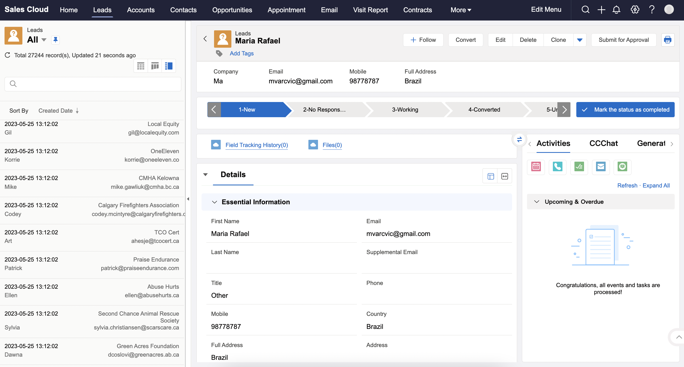The height and width of the screenshot is (367, 684).
Task: Collapse Upcoming & Overdue section
Action: [537, 202]
